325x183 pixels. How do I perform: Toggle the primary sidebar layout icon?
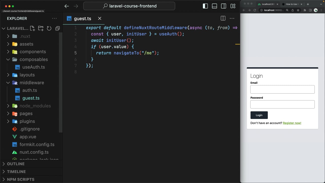click(x=205, y=6)
